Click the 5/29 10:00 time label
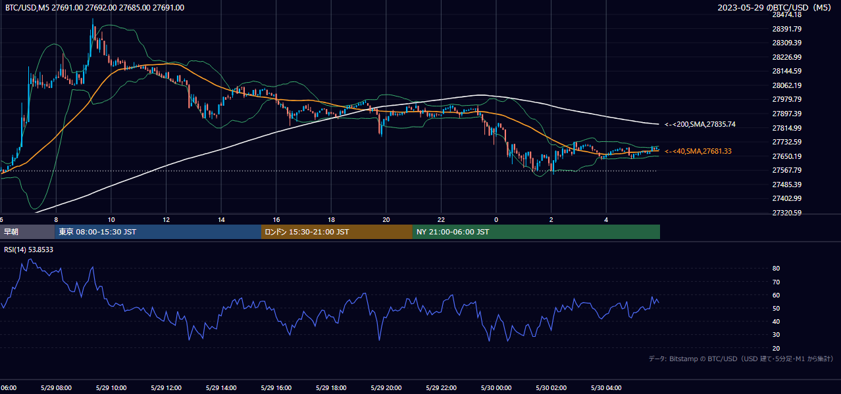 pyautogui.click(x=111, y=388)
